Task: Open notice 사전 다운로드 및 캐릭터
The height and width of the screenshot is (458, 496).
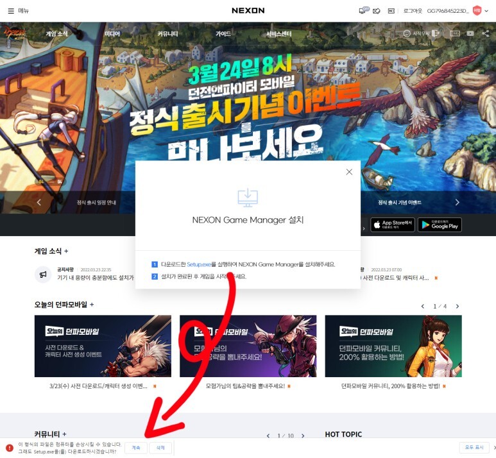Action: [395, 278]
